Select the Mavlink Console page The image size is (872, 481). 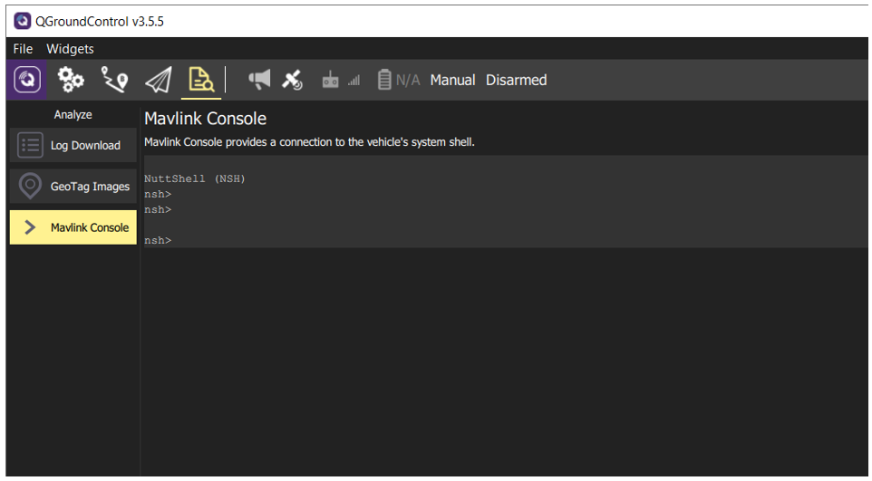pyautogui.click(x=73, y=226)
